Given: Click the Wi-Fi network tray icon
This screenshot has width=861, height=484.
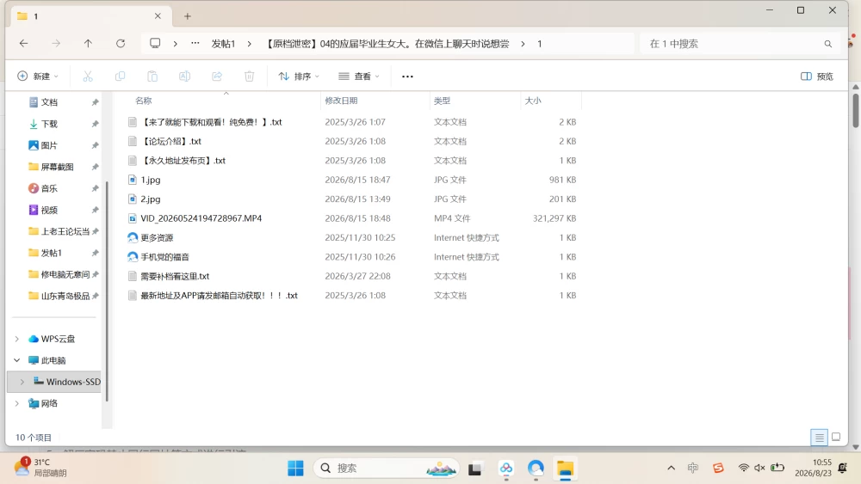Looking at the screenshot, I should click(x=744, y=468).
